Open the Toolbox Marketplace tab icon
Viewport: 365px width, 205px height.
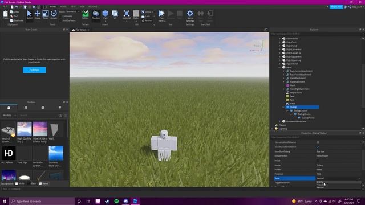point(9,108)
